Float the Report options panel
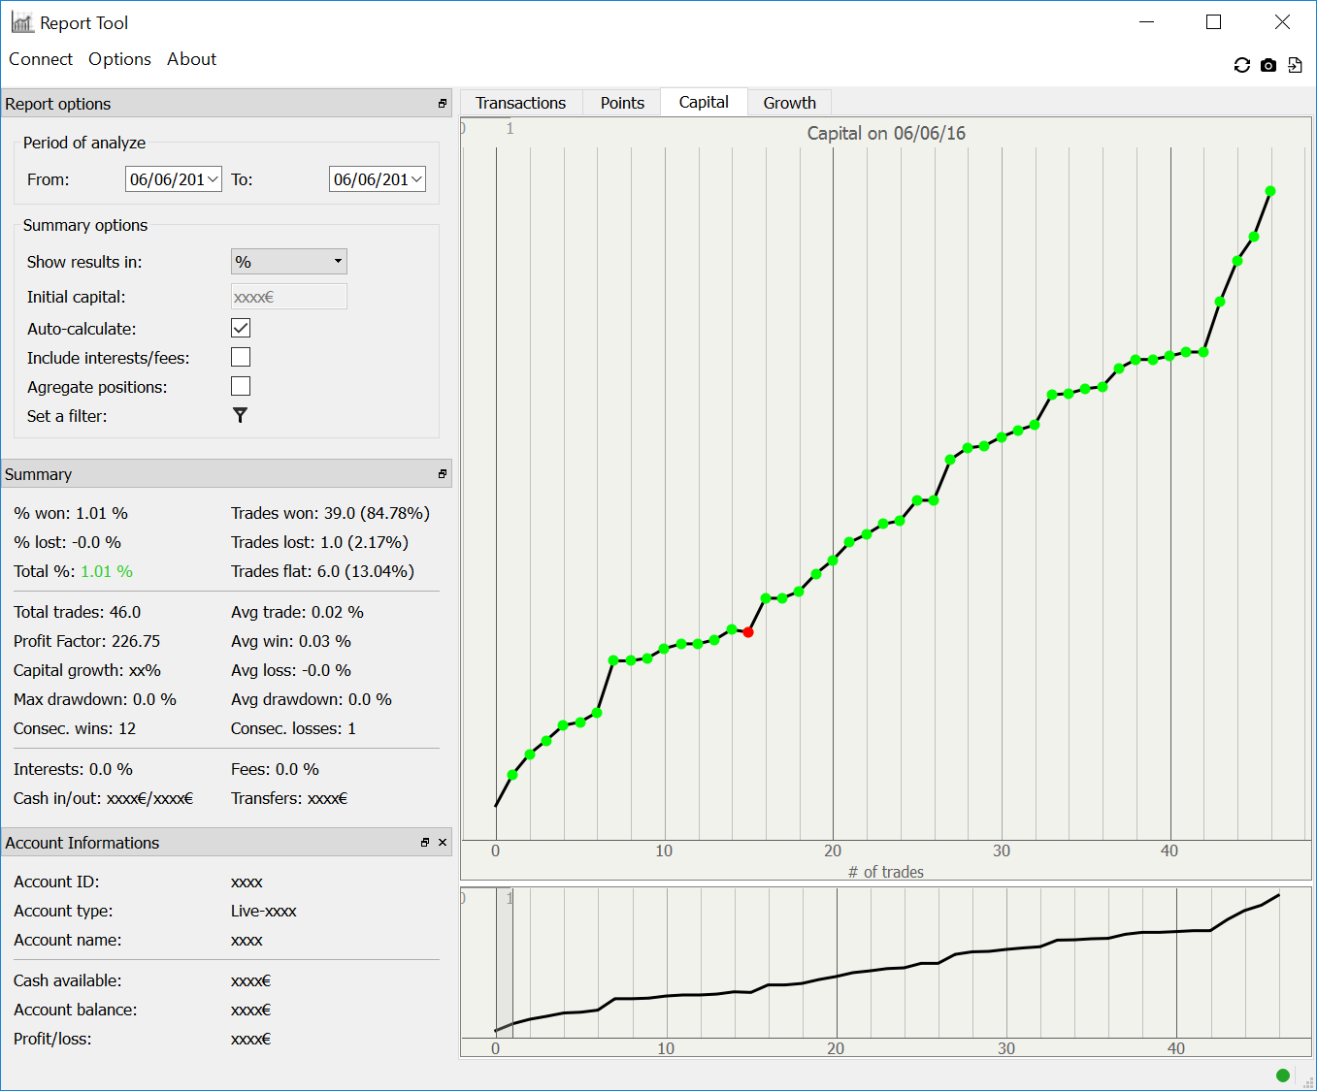 [443, 104]
